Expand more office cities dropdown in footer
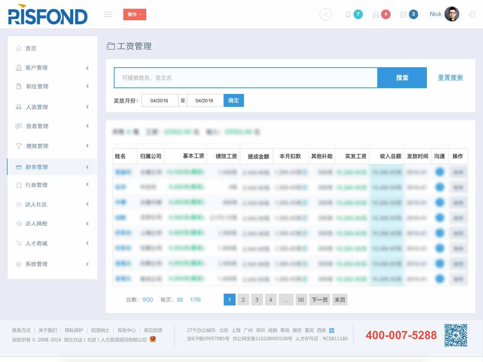This screenshot has height=362, width=483. pos(331,330)
